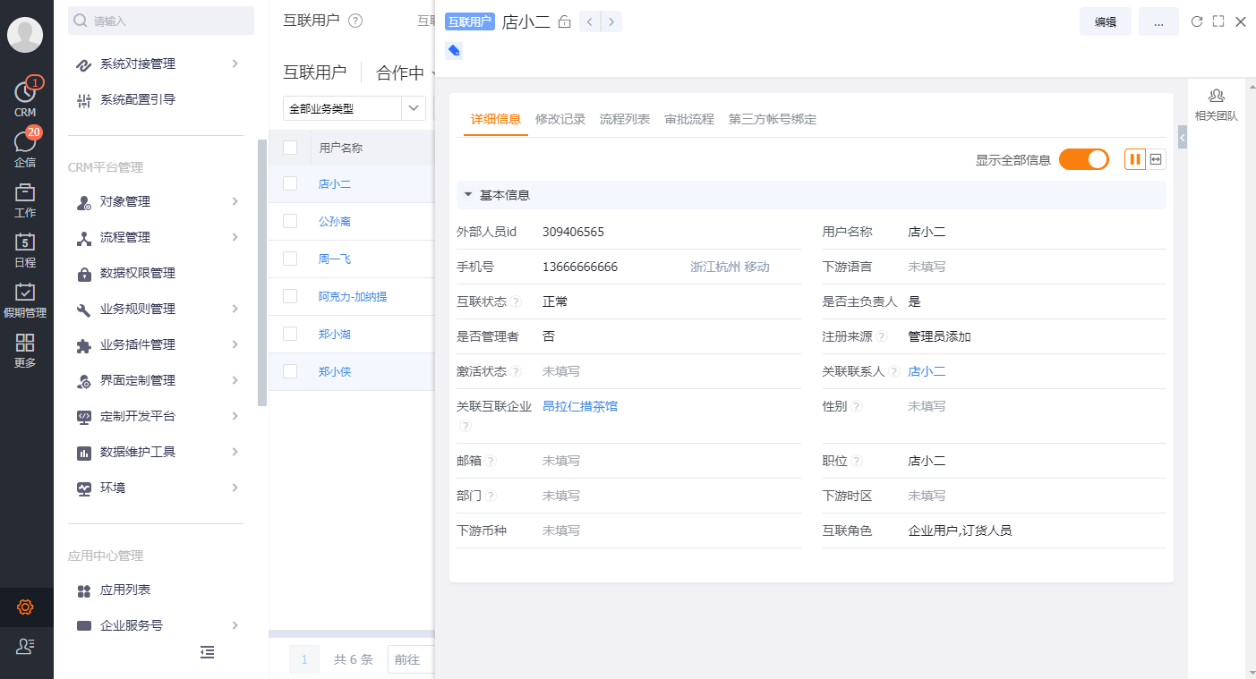
Task: Open the 合作中 filter dropdown
Action: (x=406, y=73)
